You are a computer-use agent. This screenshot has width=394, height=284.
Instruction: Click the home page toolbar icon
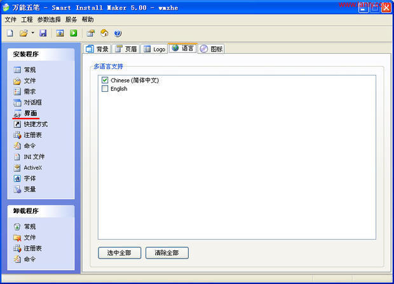click(x=104, y=33)
